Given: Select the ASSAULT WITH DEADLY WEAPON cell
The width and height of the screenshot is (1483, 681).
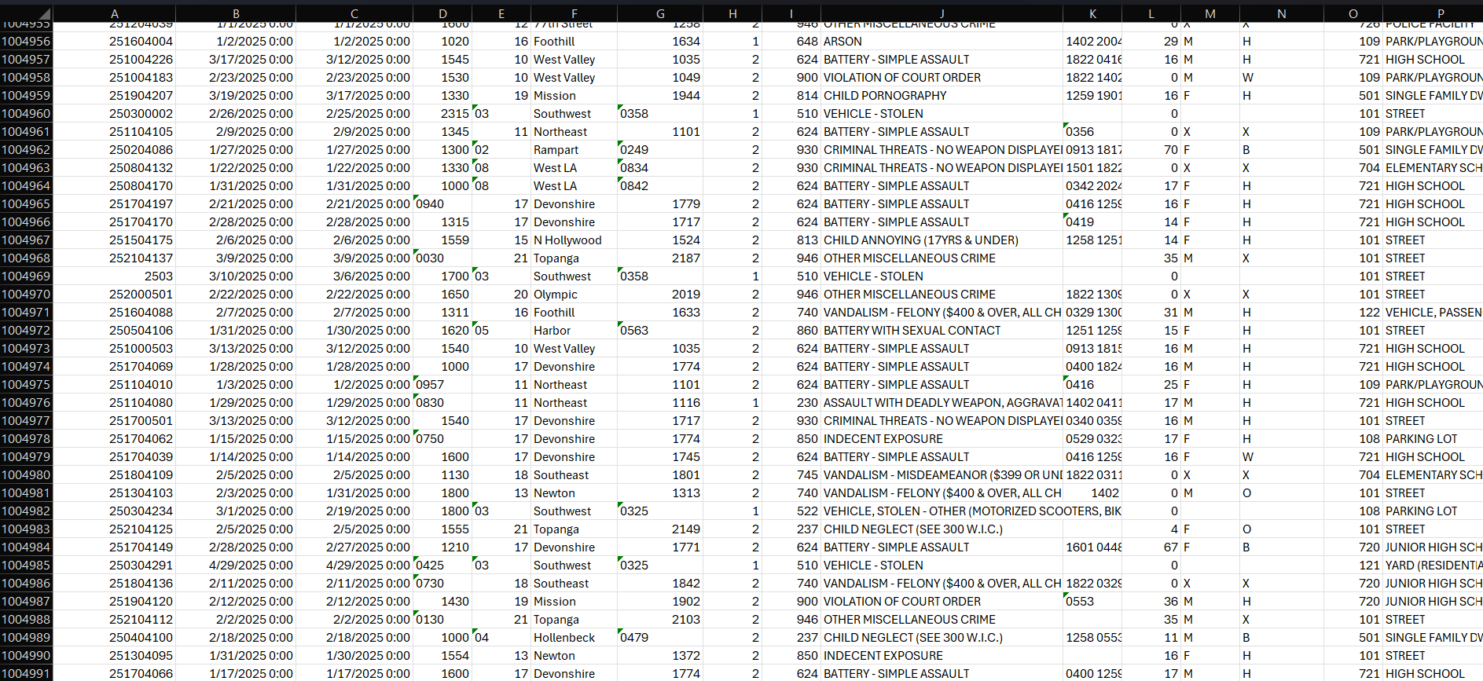Looking at the screenshot, I should tap(941, 403).
